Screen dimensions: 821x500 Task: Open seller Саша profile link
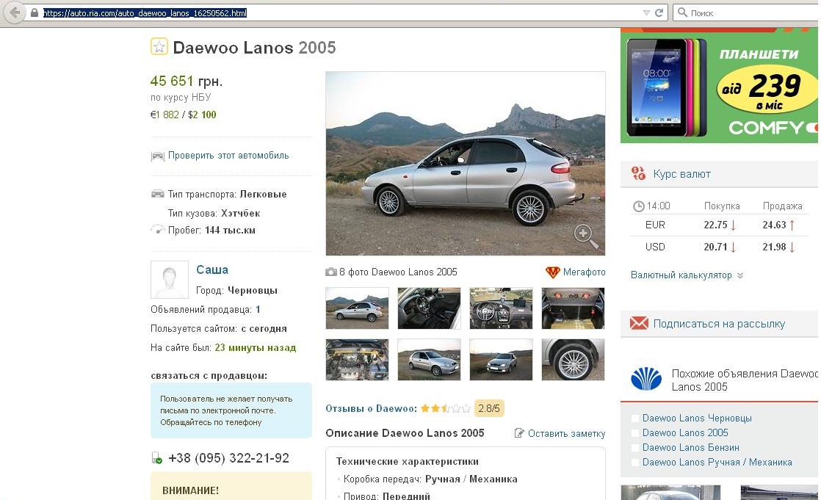pos(212,269)
